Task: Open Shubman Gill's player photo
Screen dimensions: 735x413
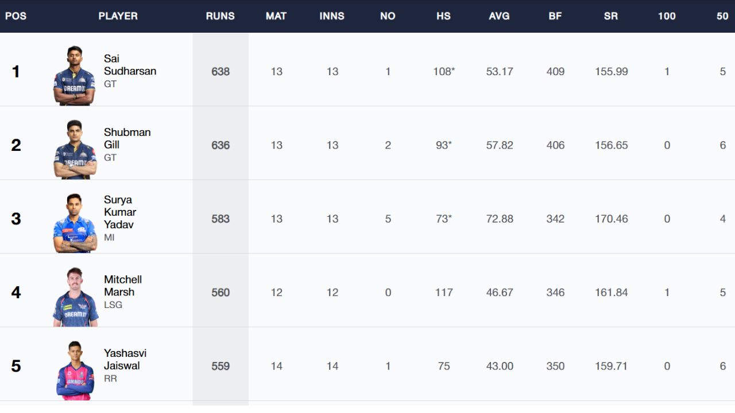Action: coord(75,149)
